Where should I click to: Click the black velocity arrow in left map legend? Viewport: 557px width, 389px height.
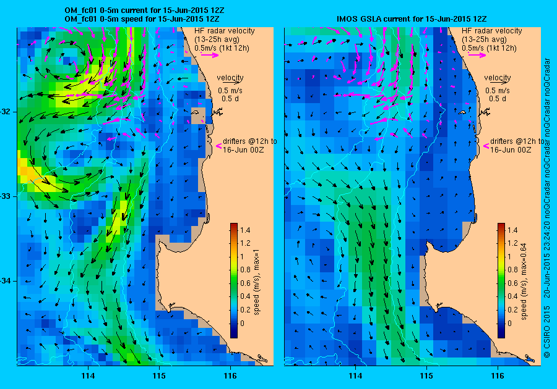coord(231,82)
